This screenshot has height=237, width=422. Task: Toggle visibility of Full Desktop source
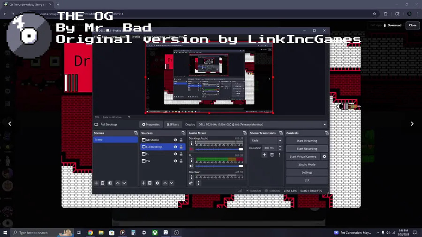[x=175, y=147]
